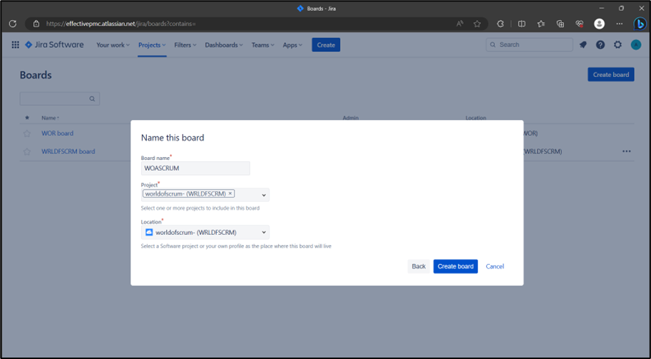The image size is (651, 359).
Task: Add this page to favorites star icon
Action: [477, 24]
